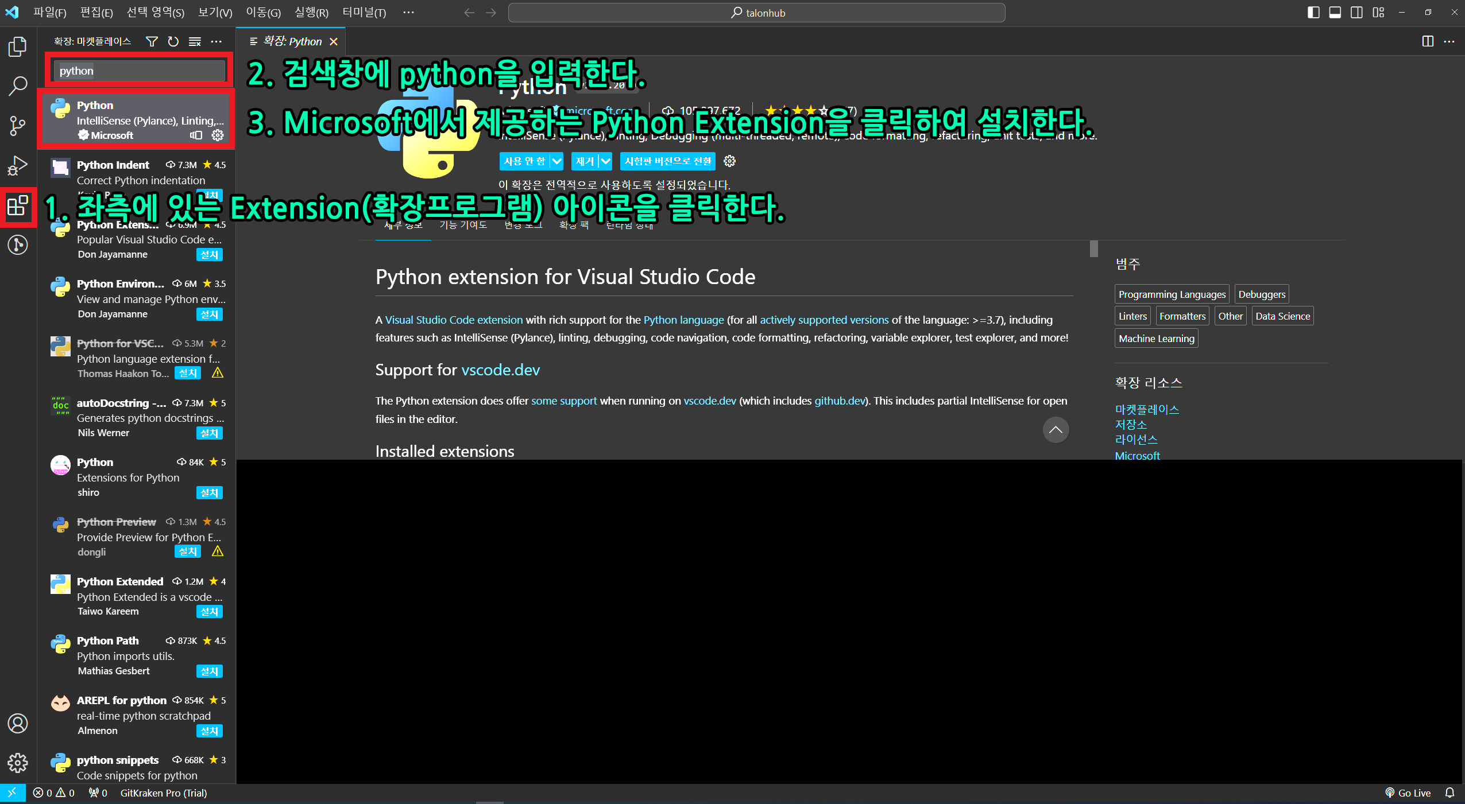Open Run and Debug view
Image resolution: width=1465 pixels, height=804 pixels.
coord(17,165)
